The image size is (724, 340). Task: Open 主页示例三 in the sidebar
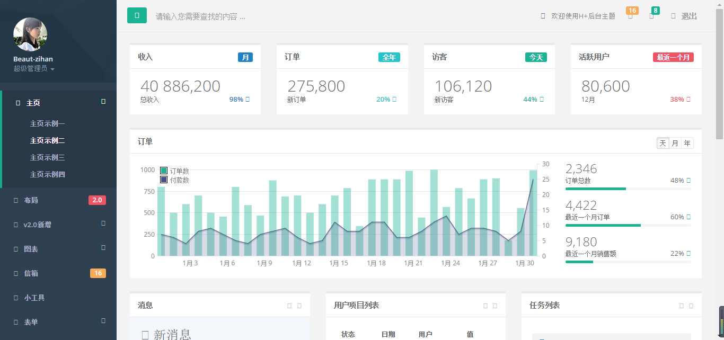point(48,158)
